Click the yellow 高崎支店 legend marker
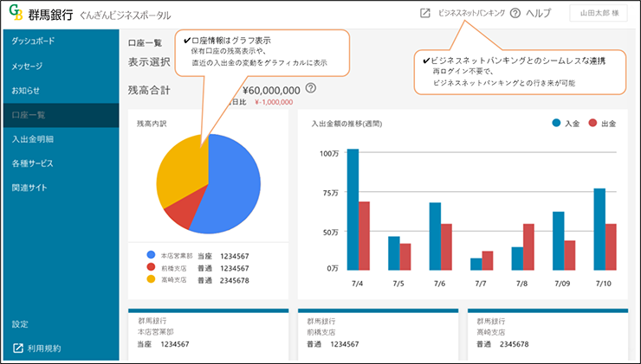This screenshot has height=364, width=641. 151,279
